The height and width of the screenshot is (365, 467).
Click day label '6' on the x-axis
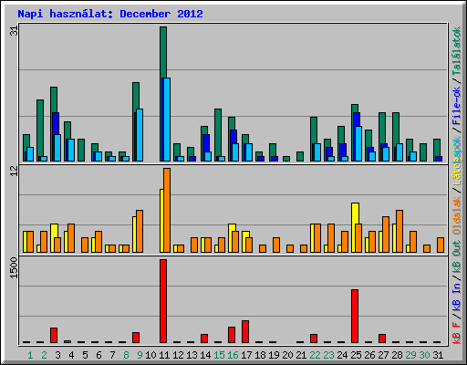pos(99,355)
